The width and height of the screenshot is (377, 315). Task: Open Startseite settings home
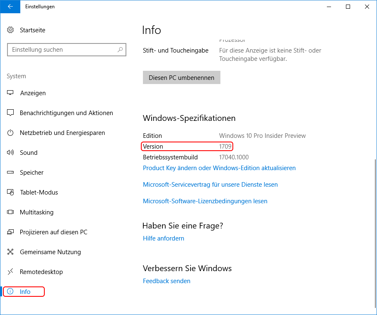[32, 30]
